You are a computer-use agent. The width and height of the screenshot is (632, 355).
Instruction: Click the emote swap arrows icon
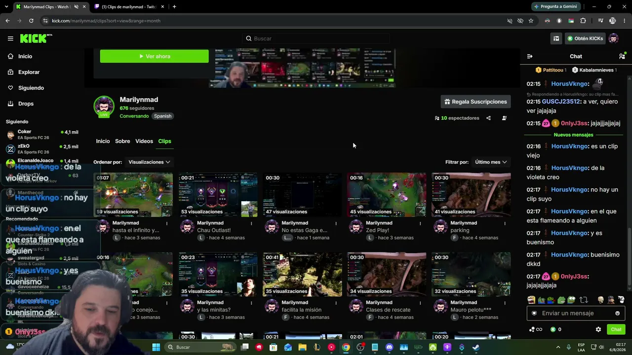click(584, 300)
